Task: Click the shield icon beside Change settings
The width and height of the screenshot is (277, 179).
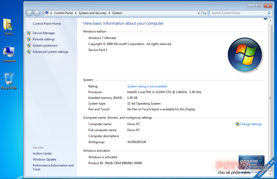Action: 238,124
